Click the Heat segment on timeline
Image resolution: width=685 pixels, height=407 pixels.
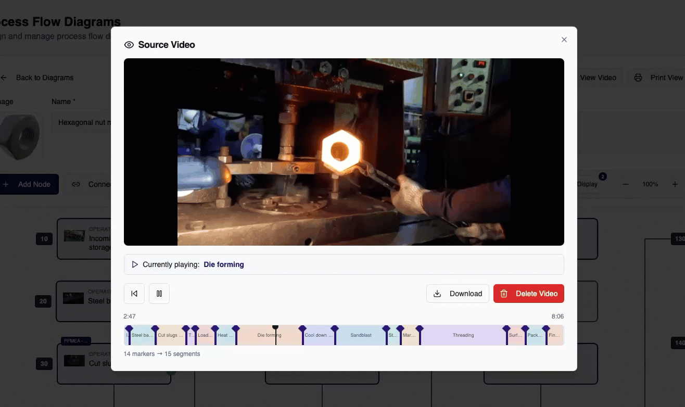[x=225, y=336]
